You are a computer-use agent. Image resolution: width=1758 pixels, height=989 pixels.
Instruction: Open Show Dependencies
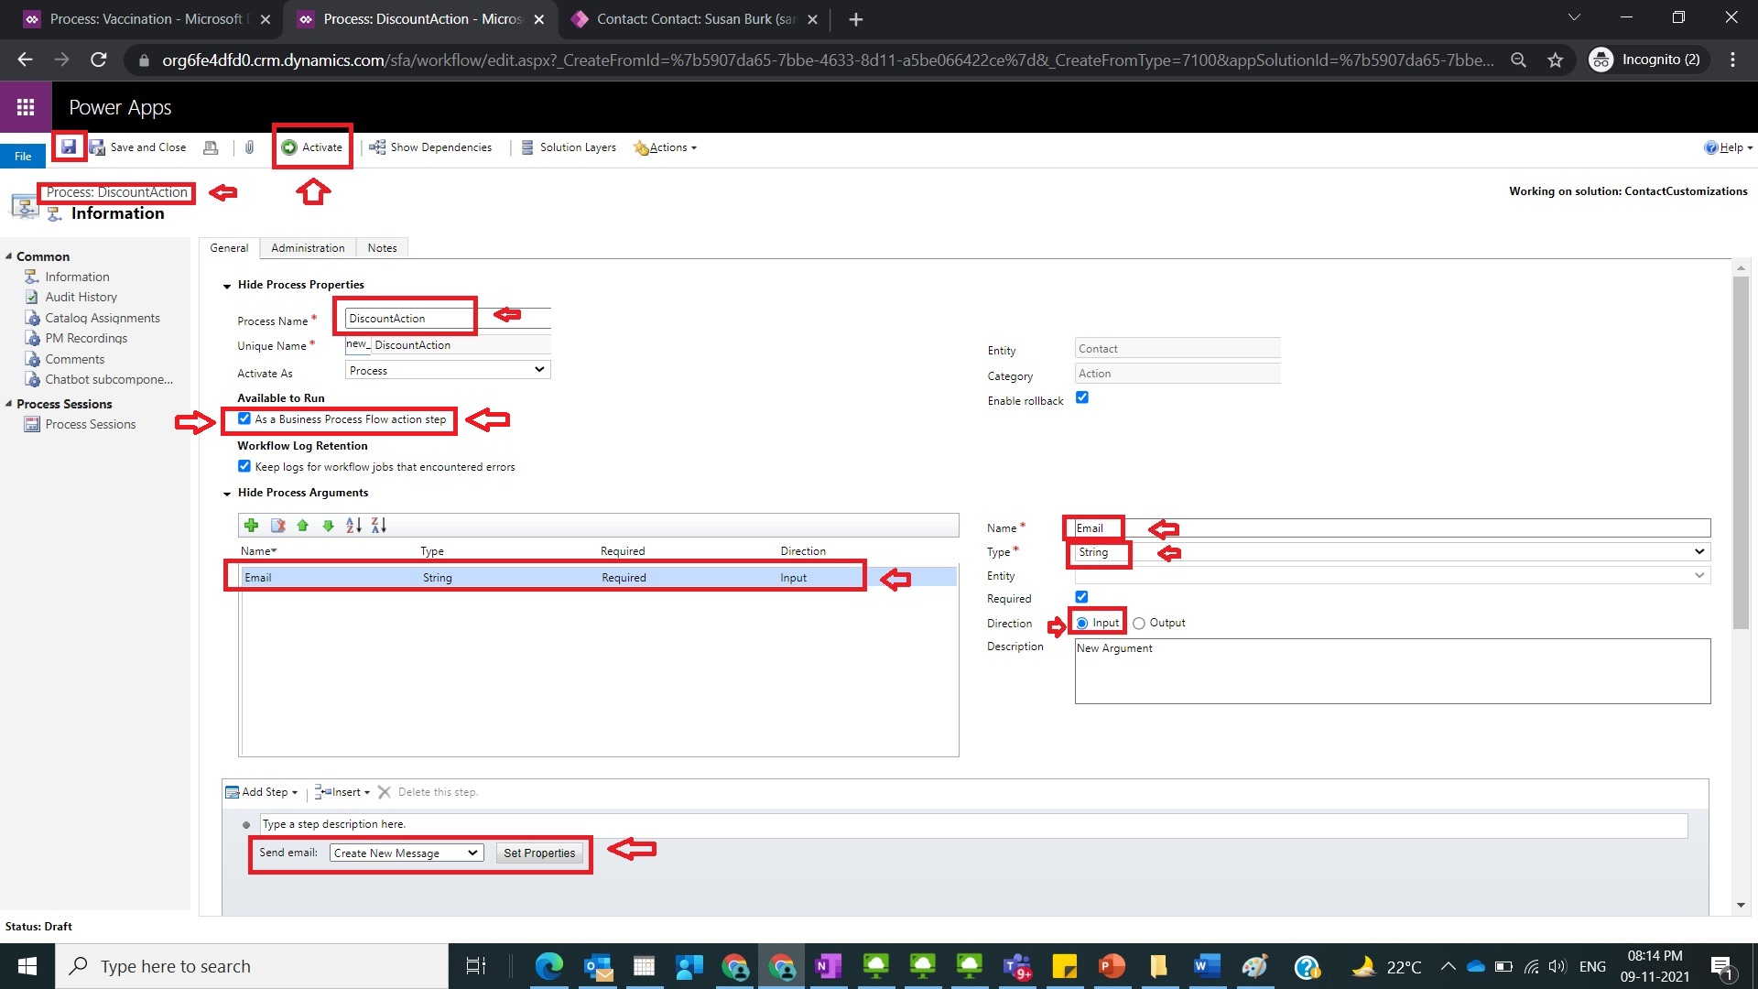(430, 147)
